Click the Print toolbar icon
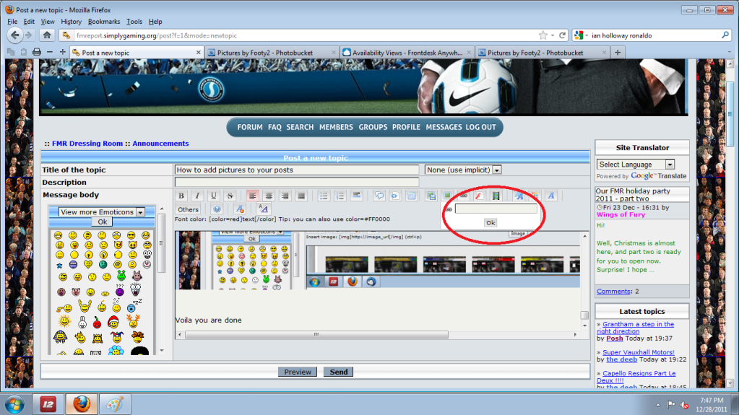The image size is (739, 415). point(37,52)
